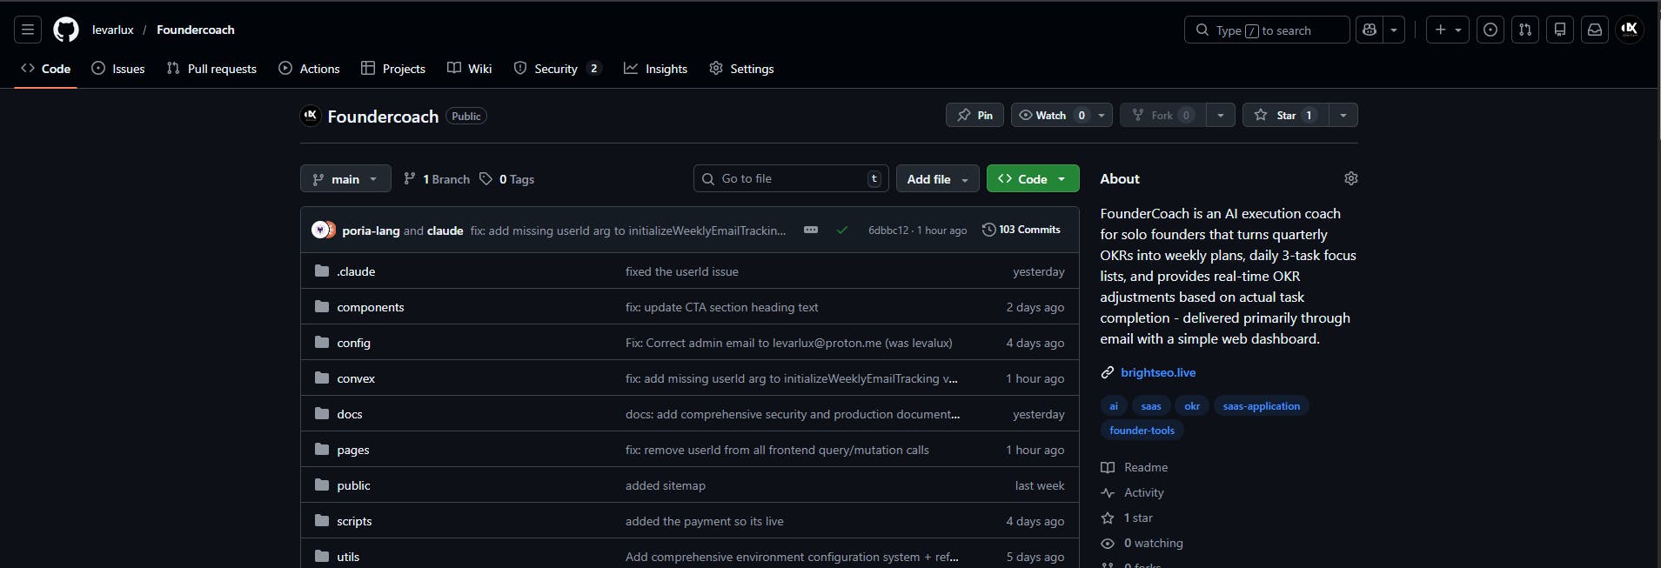Image resolution: width=1661 pixels, height=568 pixels.
Task: Open the pages folder
Action: click(353, 450)
